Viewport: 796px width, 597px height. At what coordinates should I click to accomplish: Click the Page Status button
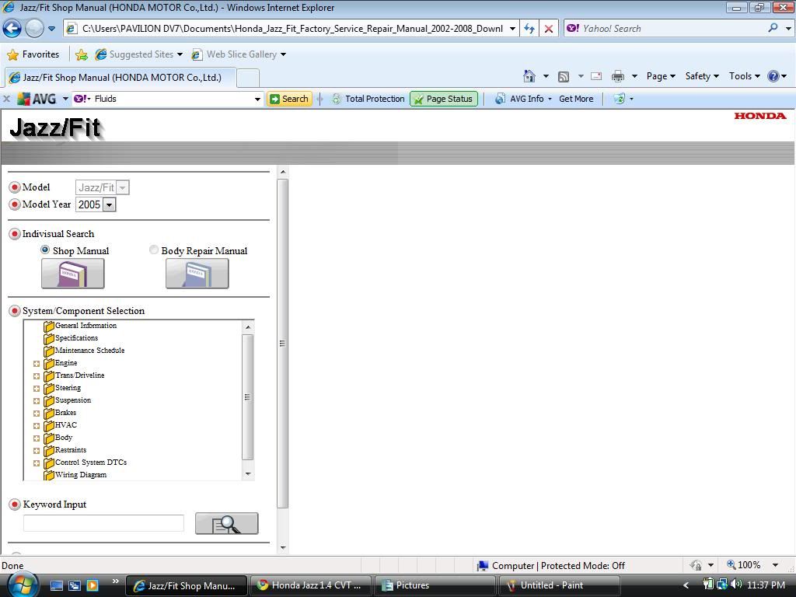[444, 99]
